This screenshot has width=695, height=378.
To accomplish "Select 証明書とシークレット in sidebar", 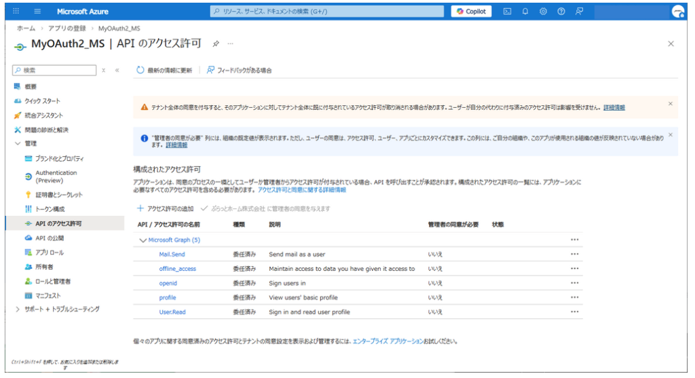I will (58, 195).
